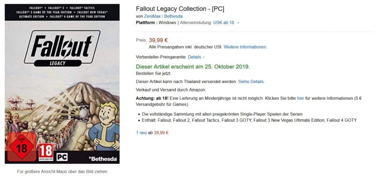Click the PC platform badge on cover
Viewport: 375px width, 177px height.
(62, 157)
